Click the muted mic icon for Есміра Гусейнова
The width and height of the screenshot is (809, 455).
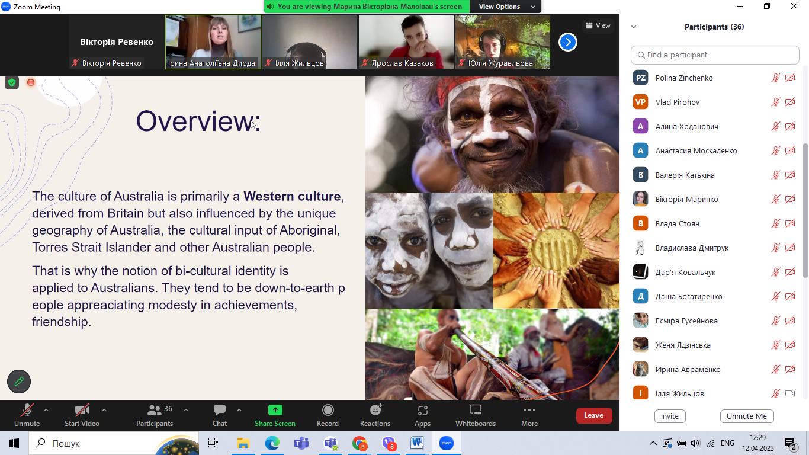775,321
